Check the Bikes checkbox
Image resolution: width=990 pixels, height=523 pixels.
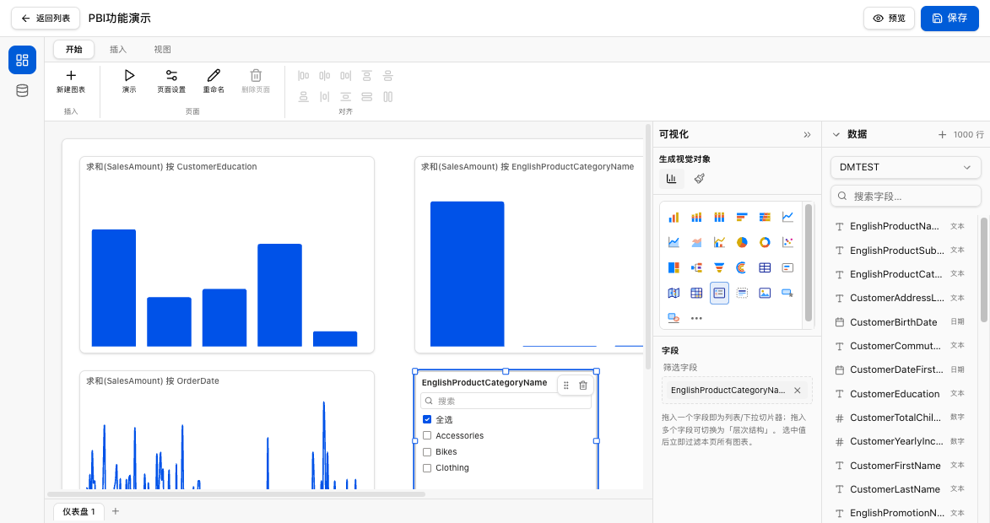pos(427,451)
